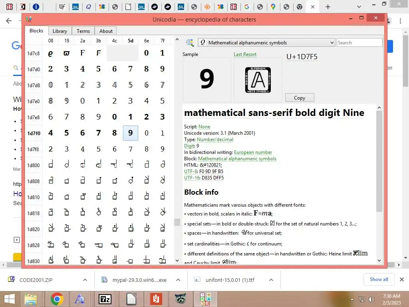Go back using the browser back arrow
The width and height of the screenshot is (409, 307).
point(9,21)
